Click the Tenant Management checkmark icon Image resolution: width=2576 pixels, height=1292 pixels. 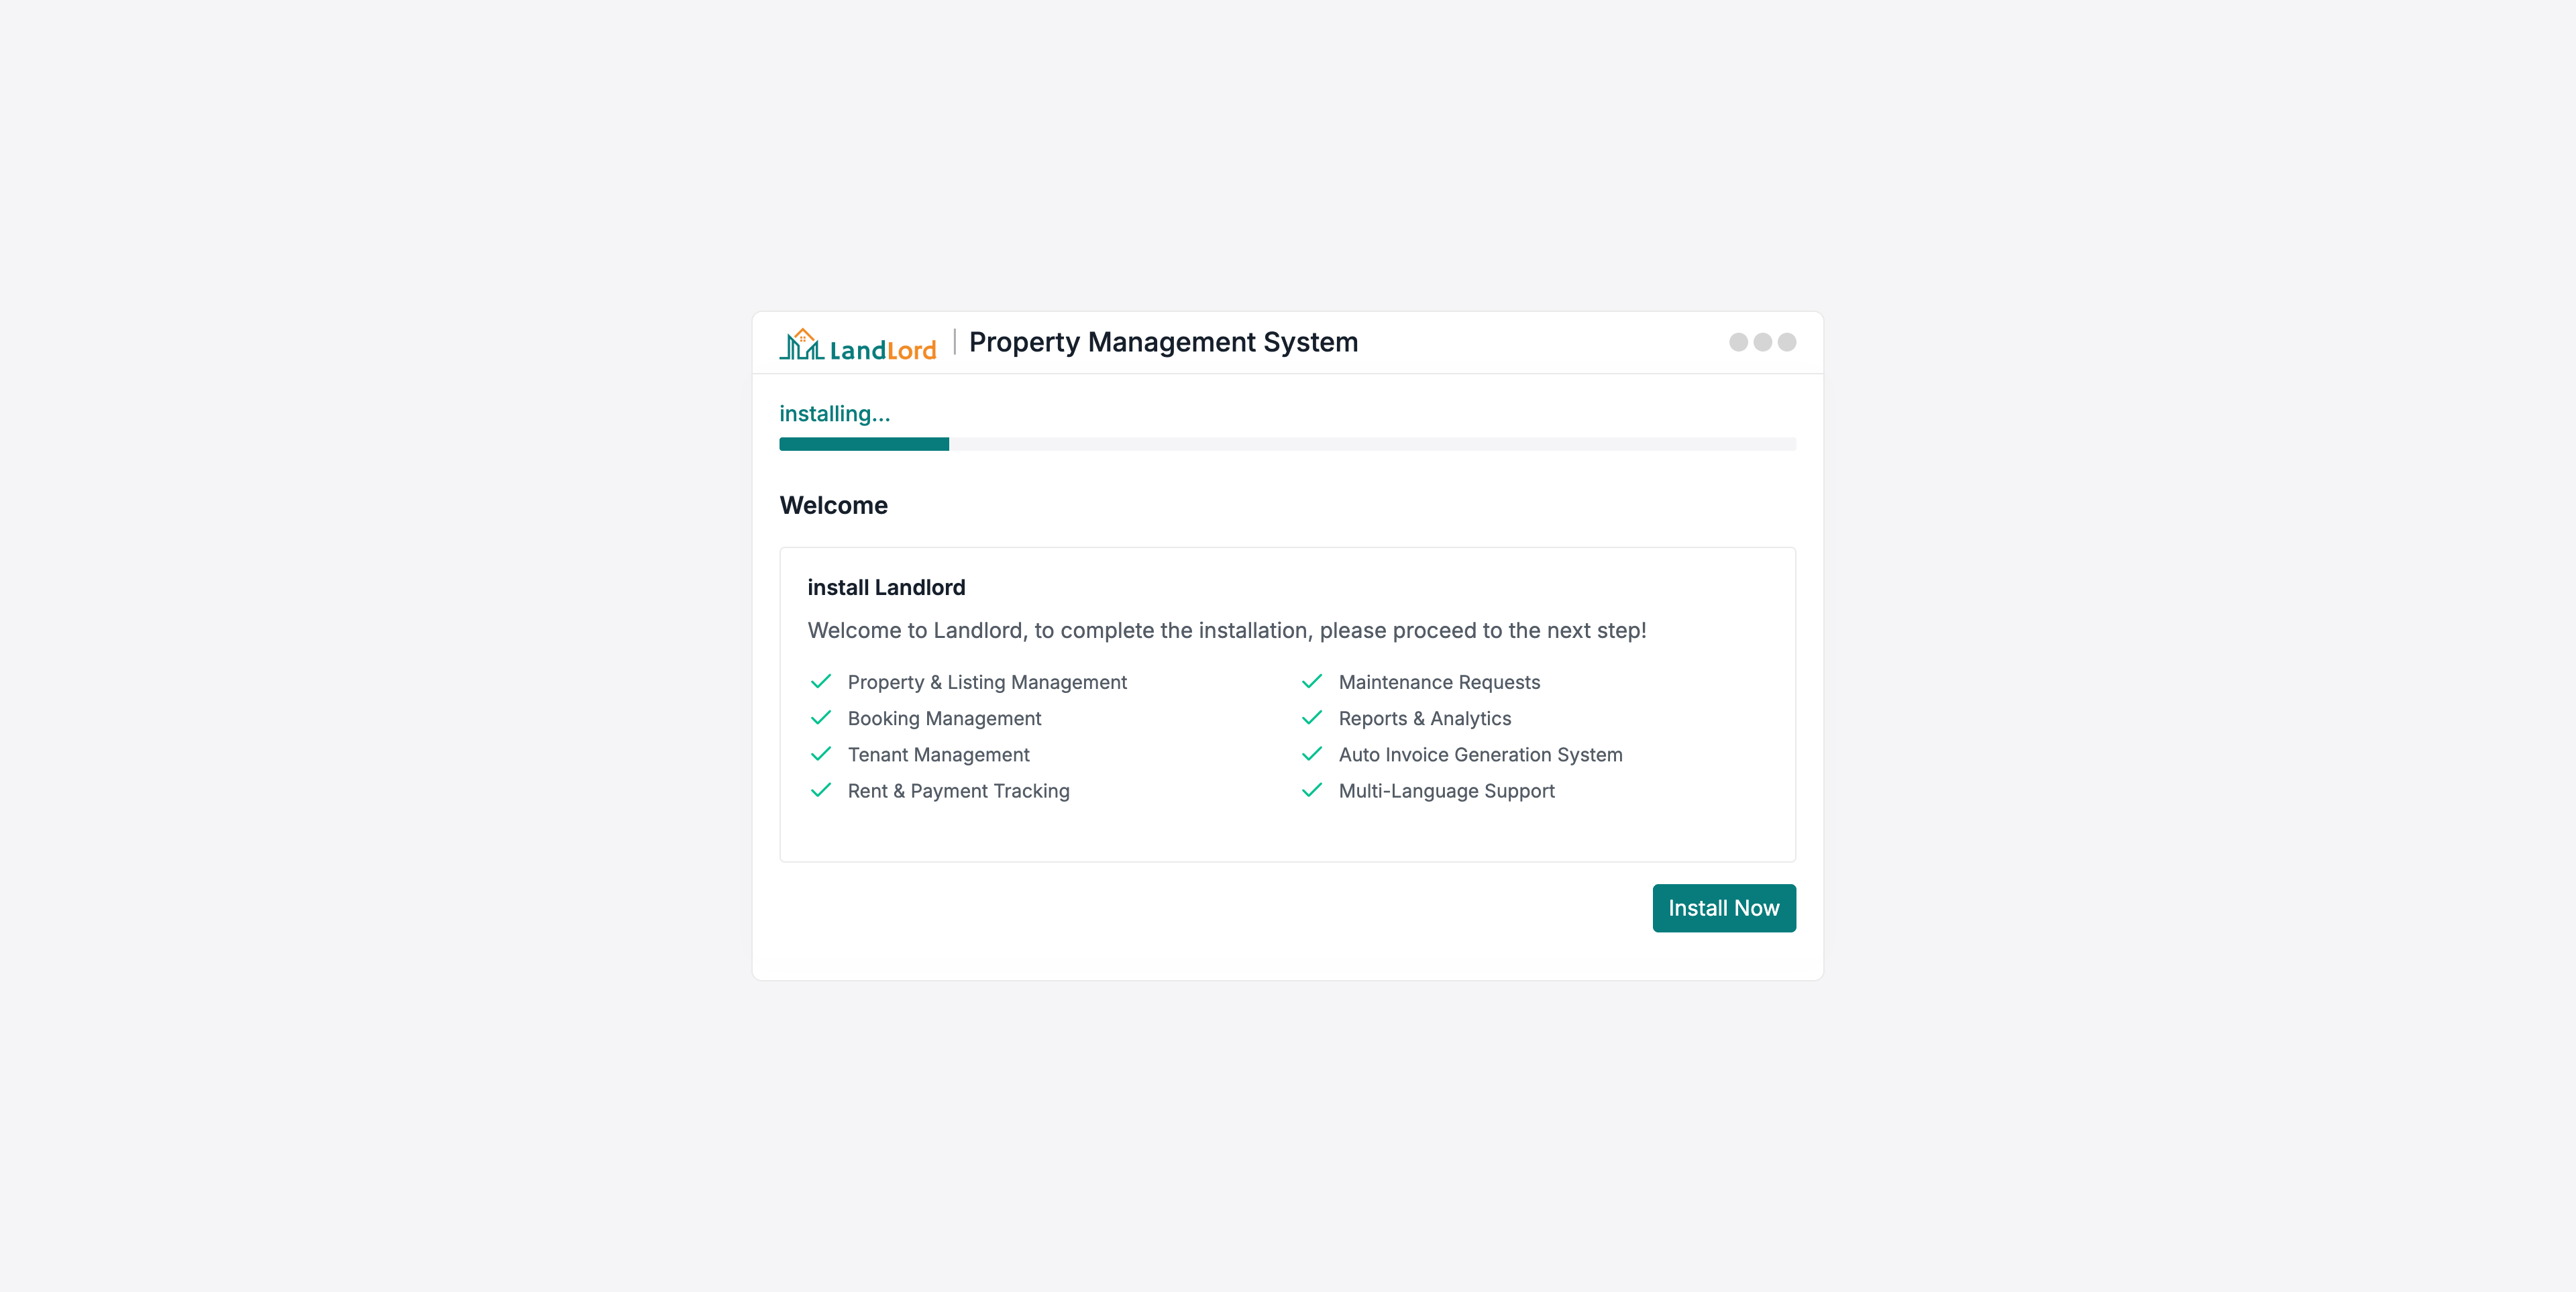click(821, 754)
